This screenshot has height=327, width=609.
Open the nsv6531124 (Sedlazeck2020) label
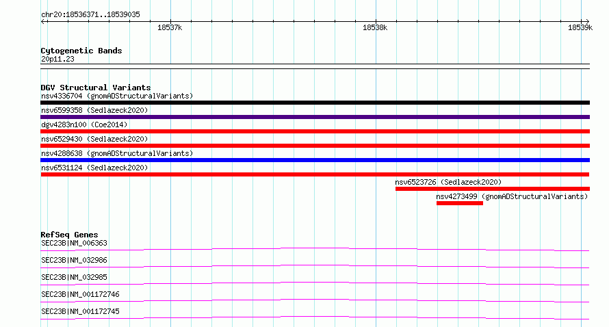[94, 168]
